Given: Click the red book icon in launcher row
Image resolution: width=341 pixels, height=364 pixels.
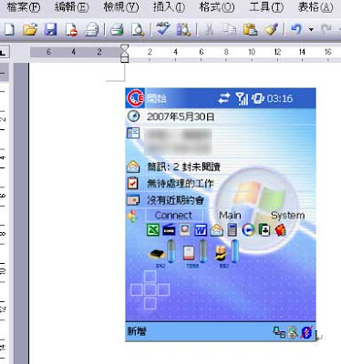Looking at the screenshot, I should pyautogui.click(x=280, y=230).
